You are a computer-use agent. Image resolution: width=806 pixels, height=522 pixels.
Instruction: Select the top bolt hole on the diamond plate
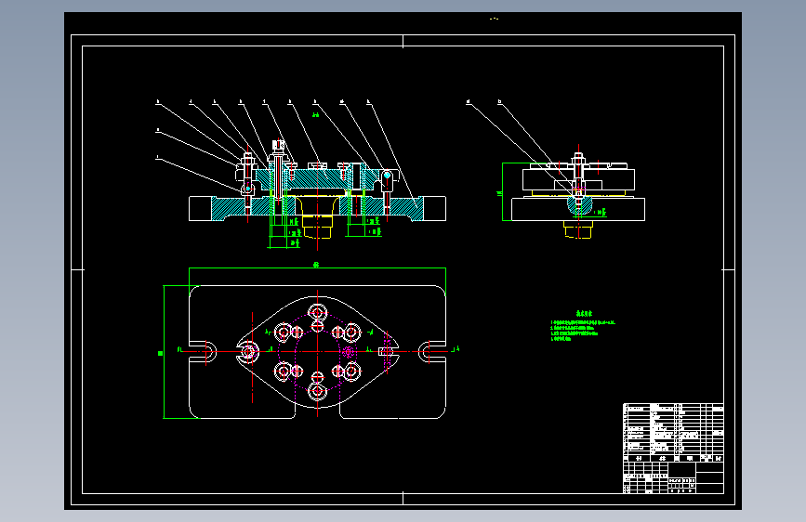click(x=317, y=312)
